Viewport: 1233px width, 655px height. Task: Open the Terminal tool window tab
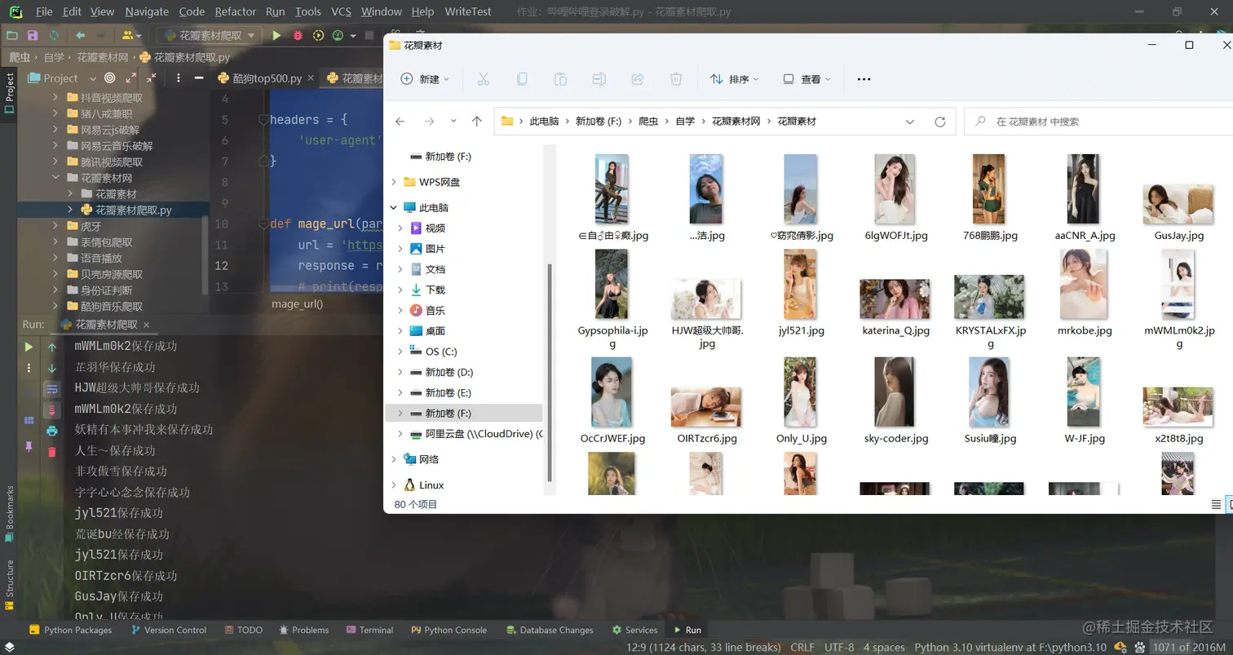[x=369, y=630]
